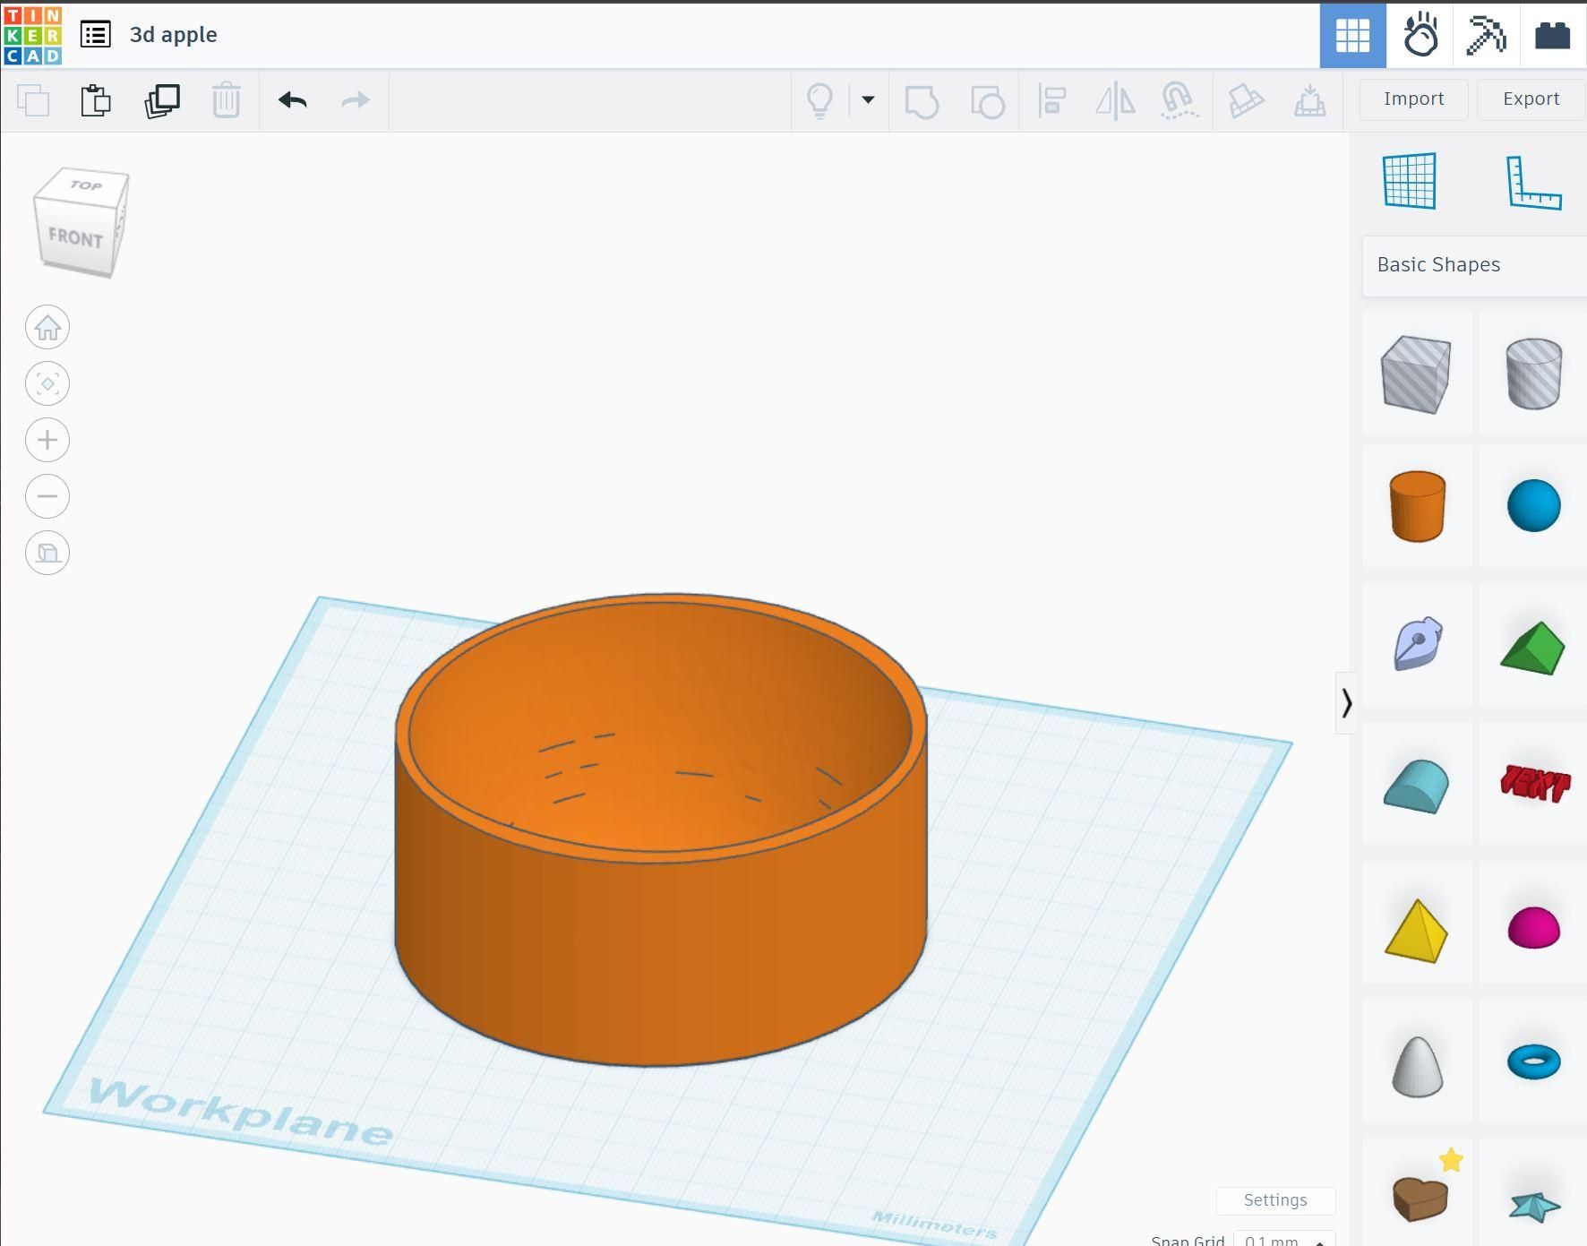Viewport: 1587px width, 1246px height.
Task: Toggle Show all lightbulb icon
Action: (820, 100)
